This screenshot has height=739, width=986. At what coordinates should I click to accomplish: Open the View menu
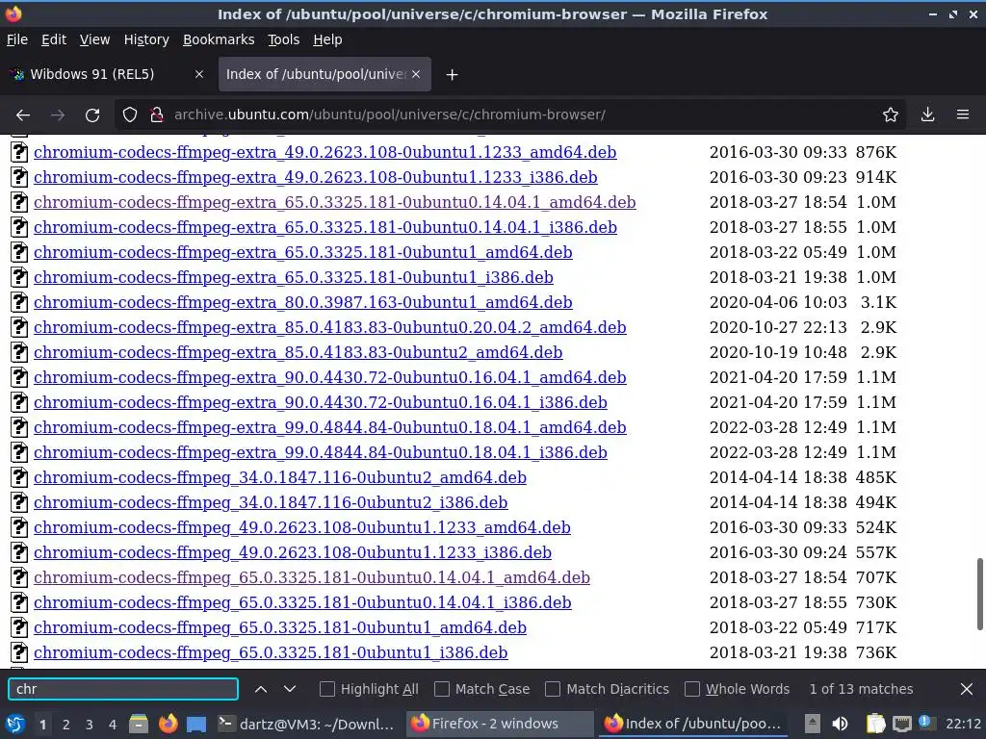[x=94, y=39]
